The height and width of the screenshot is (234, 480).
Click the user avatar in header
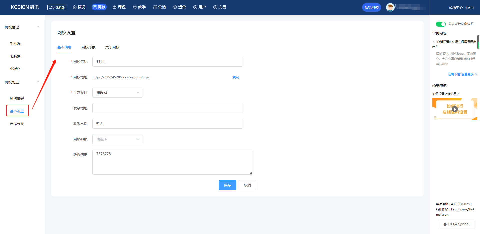tap(390, 7)
